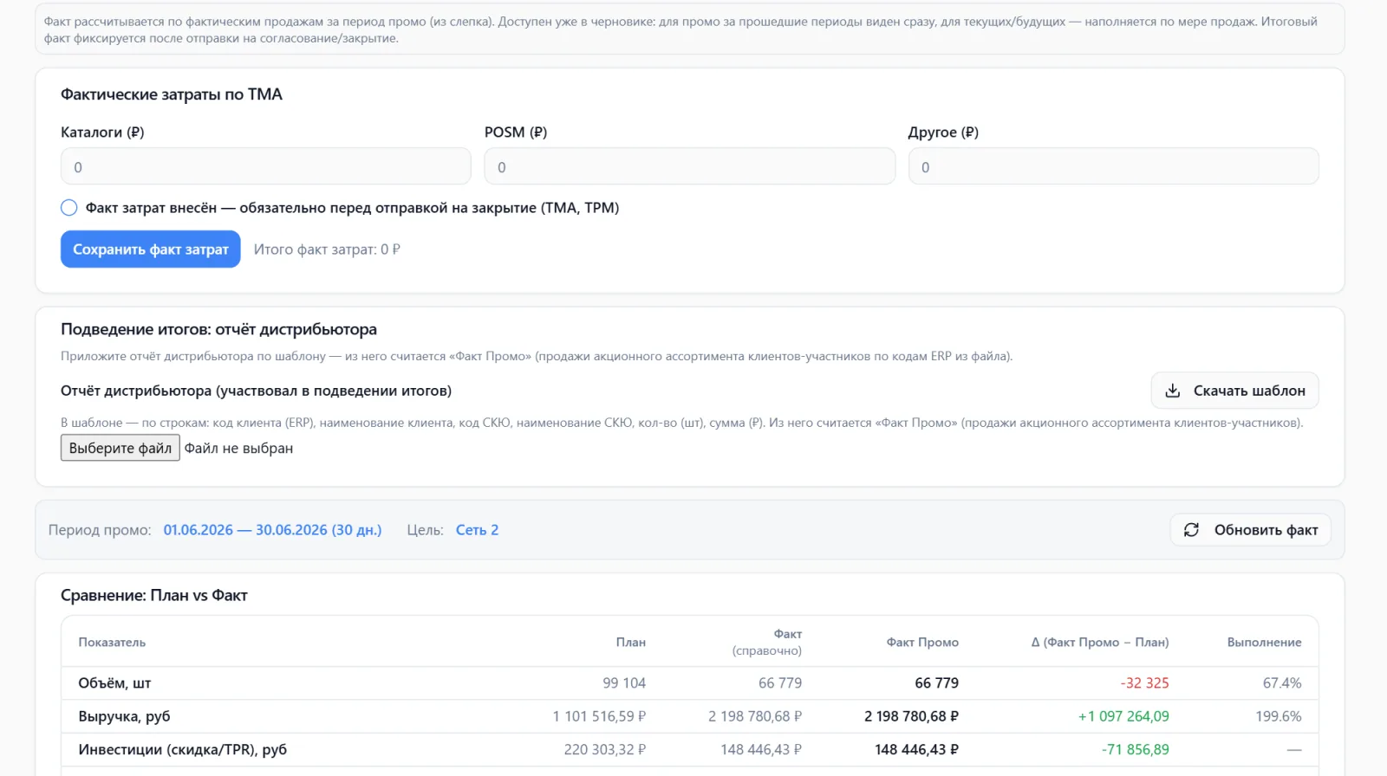Focus the Другое (₽) input field
The width and height of the screenshot is (1387, 776).
(x=1114, y=166)
